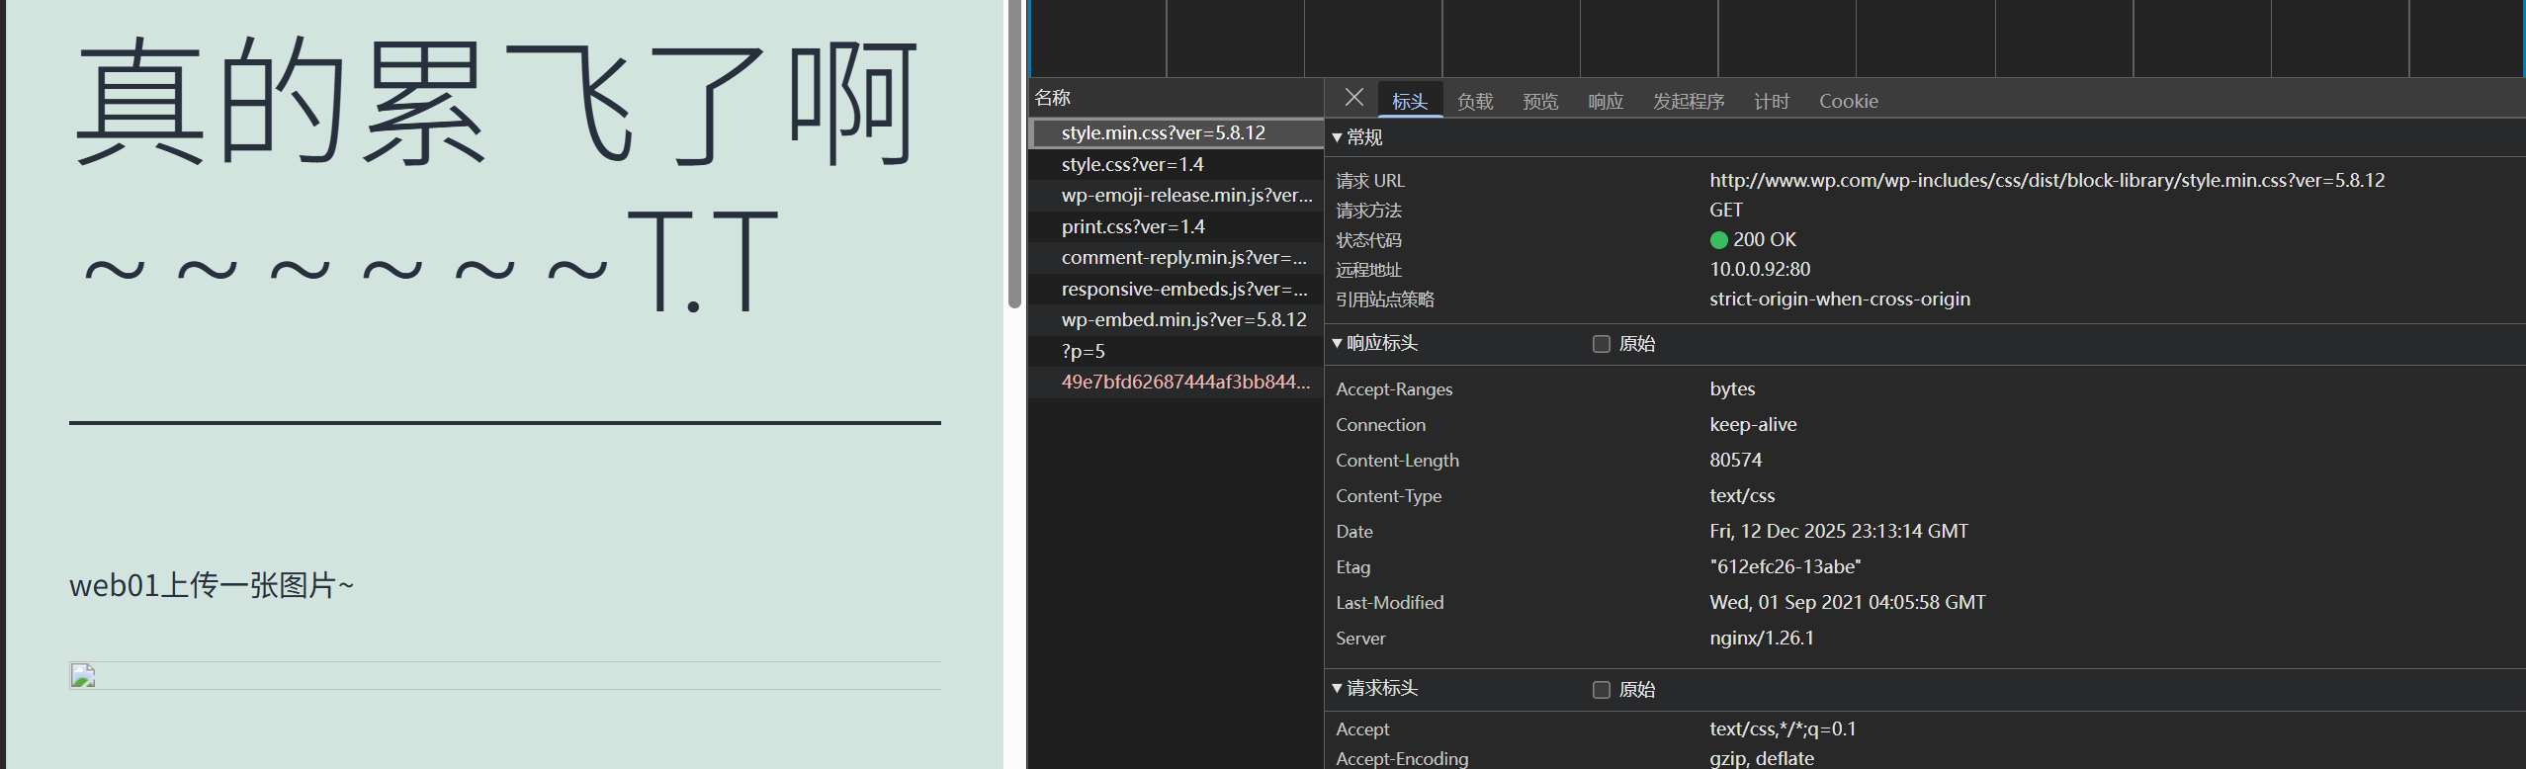Image resolution: width=2526 pixels, height=769 pixels.
Task: Open the 响应 tab
Action: click(x=1606, y=101)
